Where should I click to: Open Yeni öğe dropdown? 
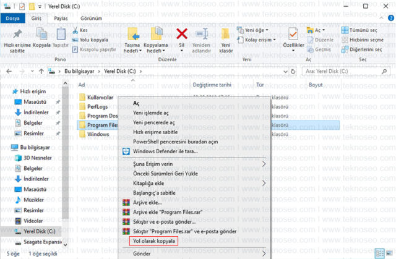click(252, 30)
